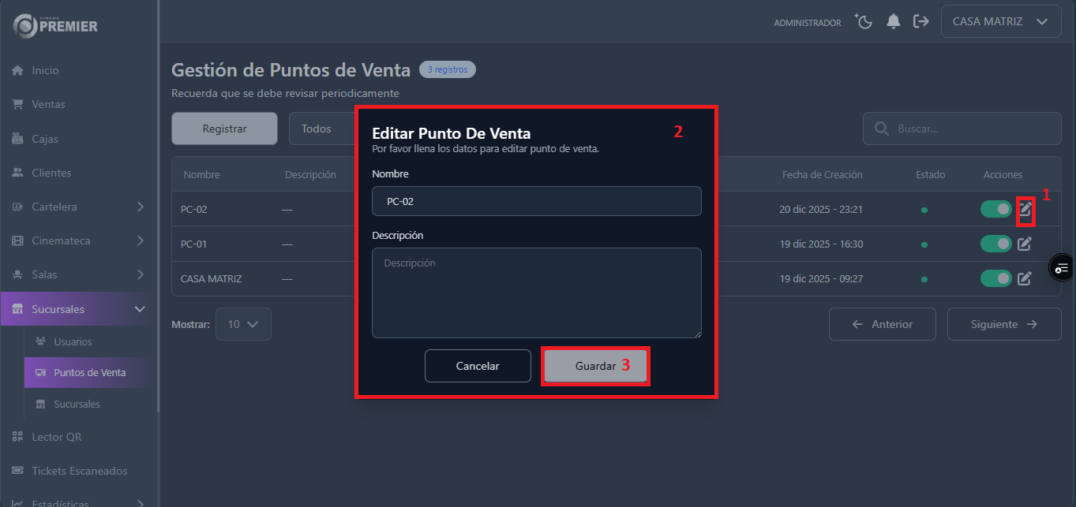The height and width of the screenshot is (507, 1076).
Task: Switch off the PC-01 status toggle
Action: tap(995, 244)
